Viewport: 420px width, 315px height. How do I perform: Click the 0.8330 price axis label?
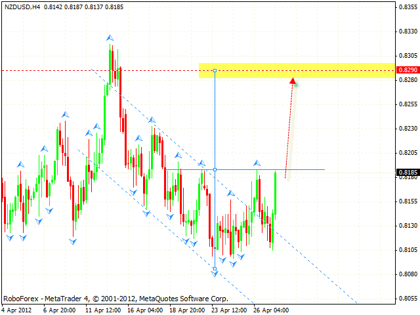coord(408,31)
